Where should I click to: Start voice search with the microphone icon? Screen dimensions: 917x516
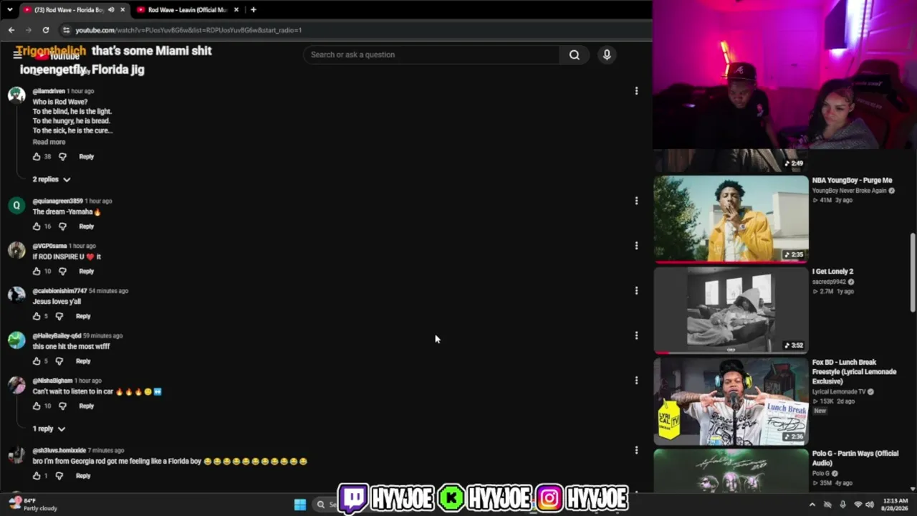pos(607,54)
